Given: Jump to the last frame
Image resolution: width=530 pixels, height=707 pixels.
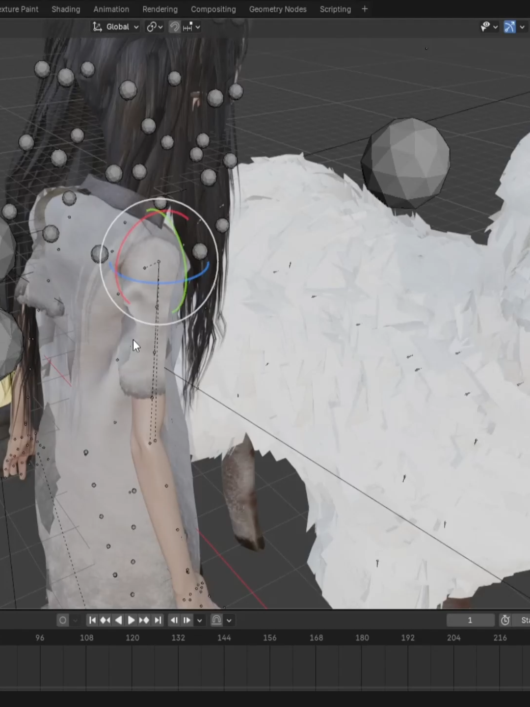Looking at the screenshot, I should (x=158, y=620).
